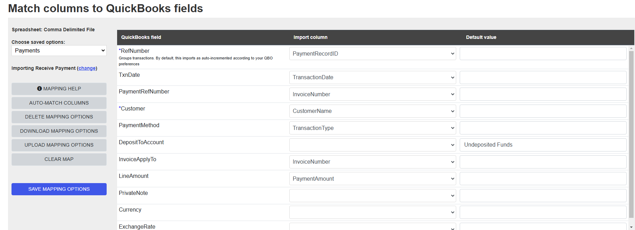The image size is (635, 230).
Task: Open PaymentRefNumber import column dropdown
Action: pyautogui.click(x=373, y=94)
